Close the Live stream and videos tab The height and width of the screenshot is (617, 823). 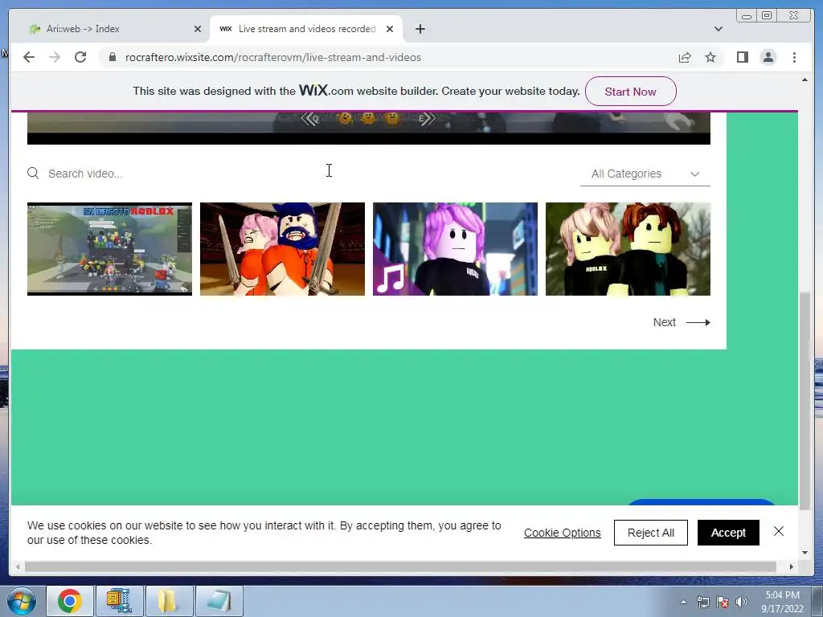coord(390,29)
